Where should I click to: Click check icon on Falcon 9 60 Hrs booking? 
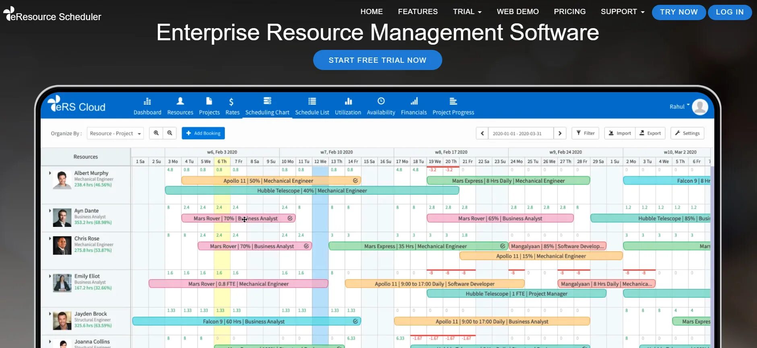coord(355,321)
